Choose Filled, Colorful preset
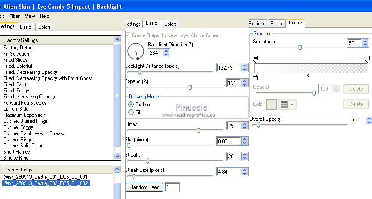Screen dimensions: 372x199 pos(18,66)
